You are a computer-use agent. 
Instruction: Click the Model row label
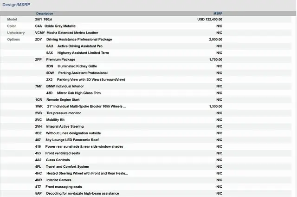12,20
